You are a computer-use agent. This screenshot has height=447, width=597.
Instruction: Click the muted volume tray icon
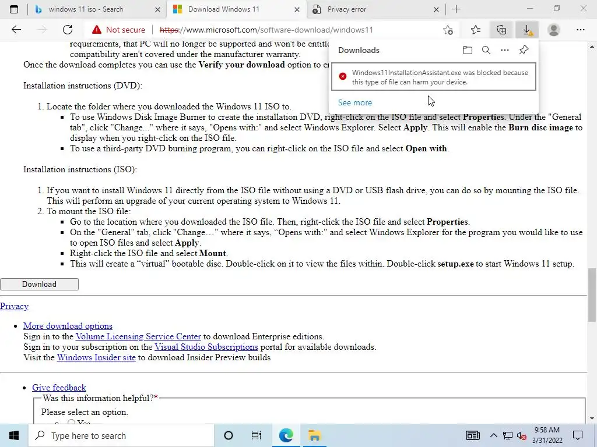[x=522, y=435]
